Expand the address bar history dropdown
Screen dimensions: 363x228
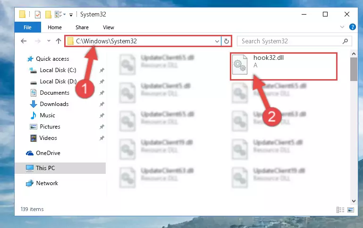[x=217, y=41]
